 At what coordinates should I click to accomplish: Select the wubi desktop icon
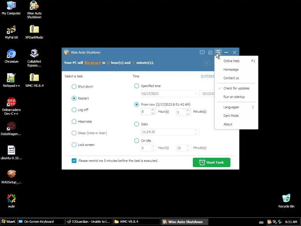click(x=11, y=201)
